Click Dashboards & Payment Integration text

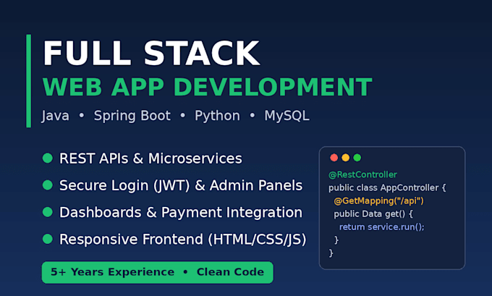[x=181, y=212]
